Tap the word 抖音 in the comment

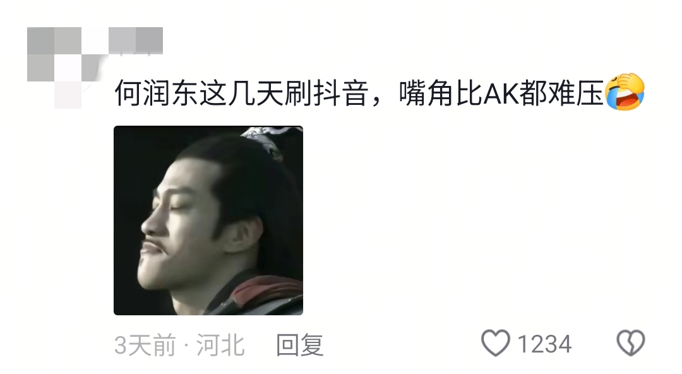340,93
